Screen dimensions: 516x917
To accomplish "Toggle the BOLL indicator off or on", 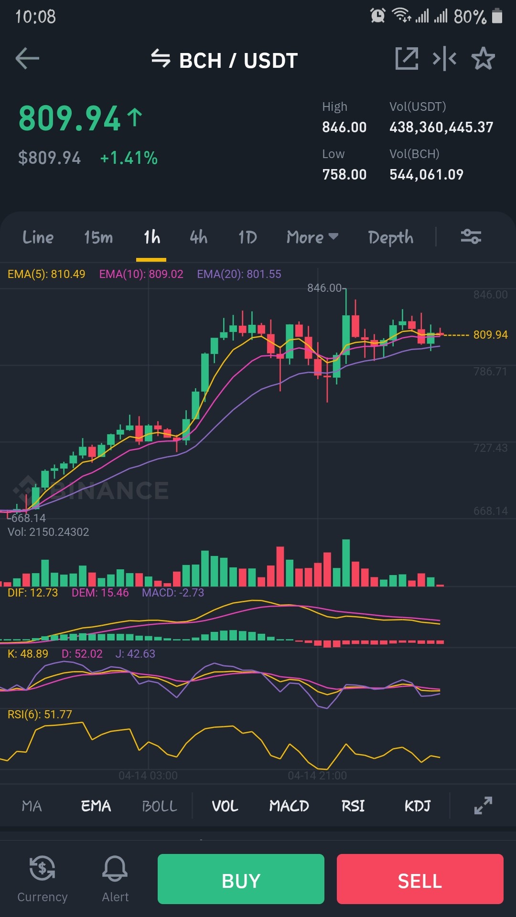I will 160,806.
